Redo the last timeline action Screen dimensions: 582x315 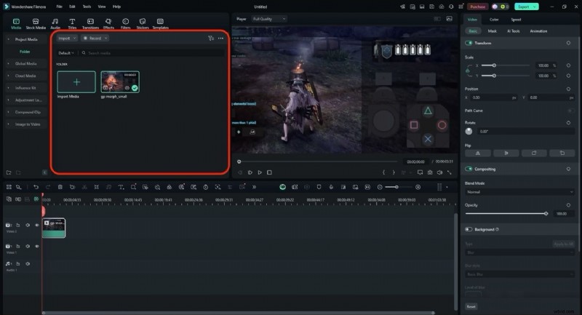48,187
